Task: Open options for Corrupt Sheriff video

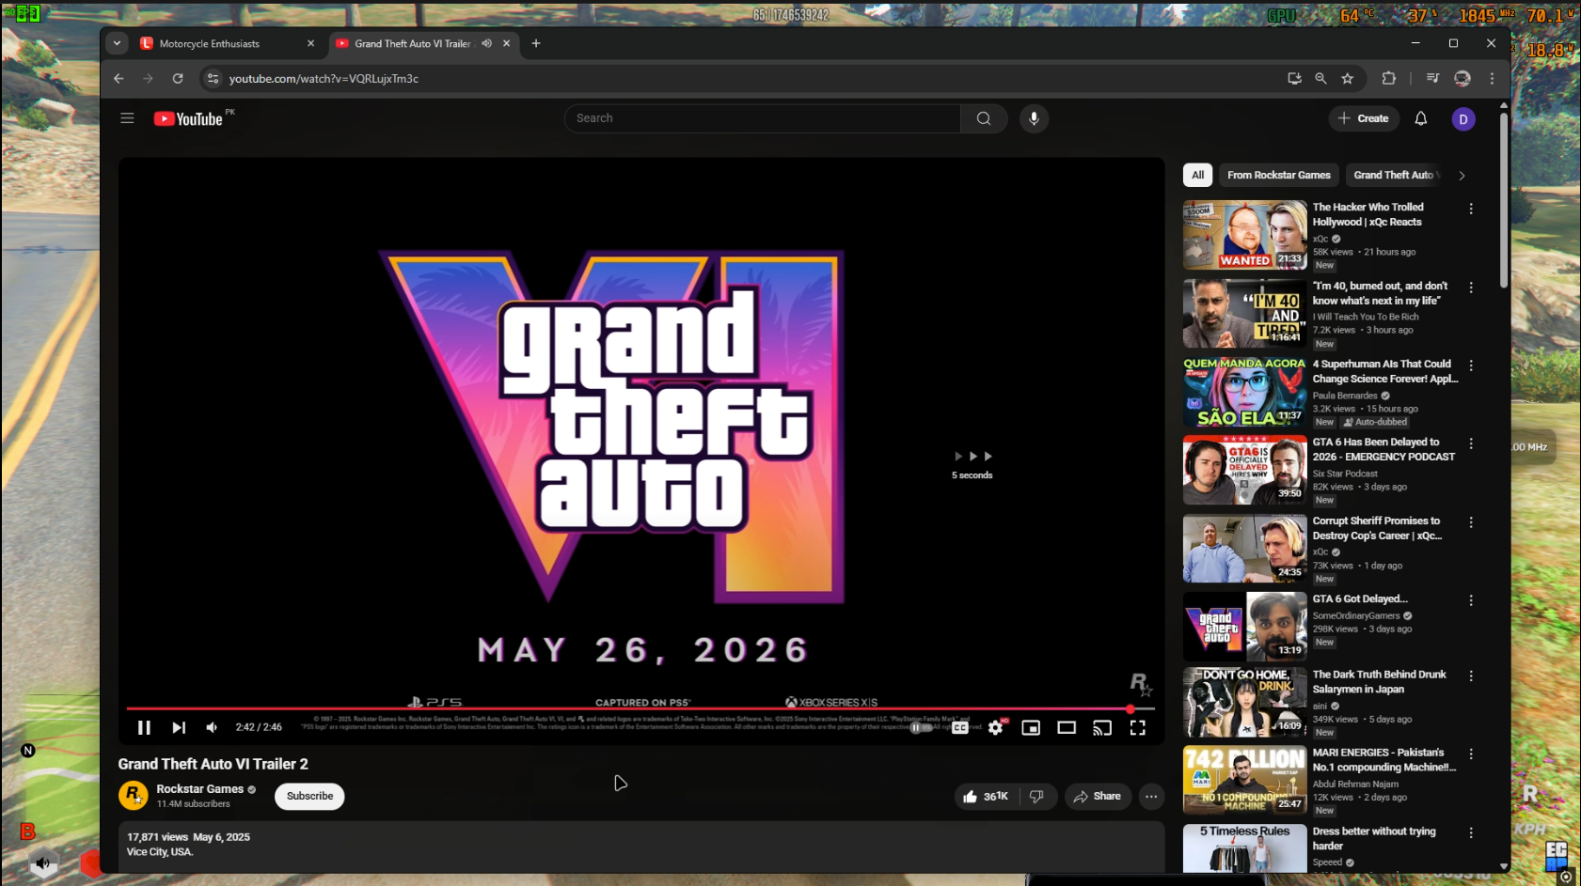Action: click(x=1471, y=522)
